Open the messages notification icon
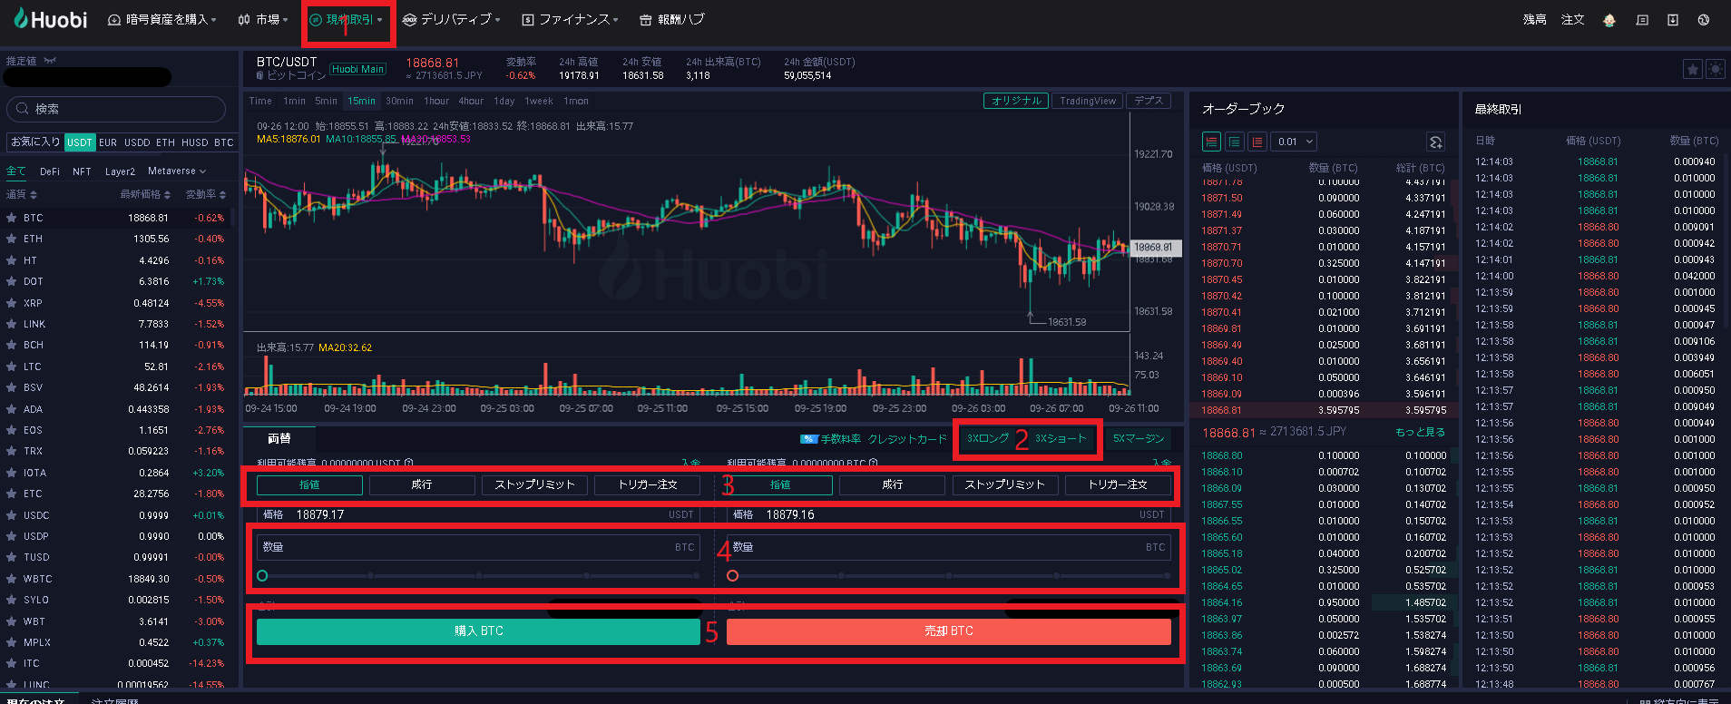Image resolution: width=1731 pixels, height=704 pixels. (1642, 20)
